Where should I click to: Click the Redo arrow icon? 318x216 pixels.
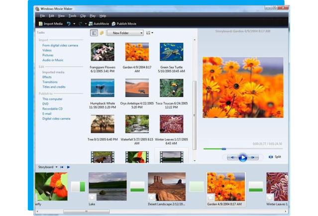pyautogui.click(x=81, y=24)
